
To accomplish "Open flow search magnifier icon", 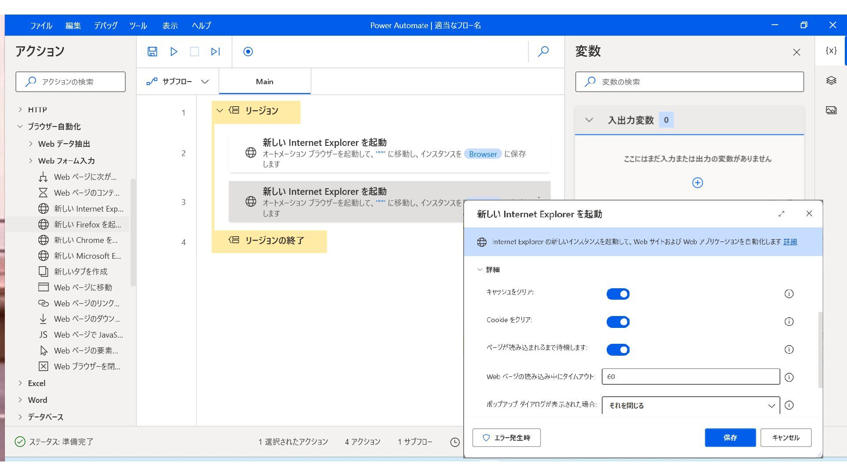I will [543, 52].
